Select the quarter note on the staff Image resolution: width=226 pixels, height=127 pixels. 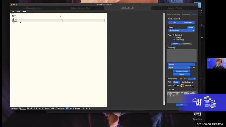20,21
